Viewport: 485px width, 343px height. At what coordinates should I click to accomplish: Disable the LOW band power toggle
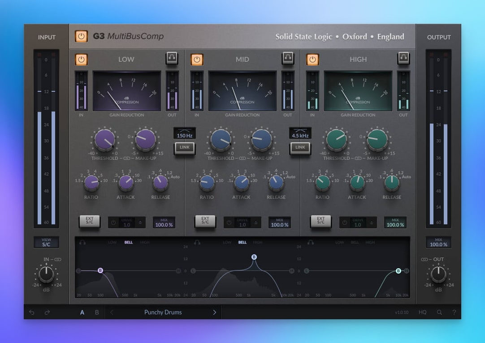pyautogui.click(x=82, y=60)
